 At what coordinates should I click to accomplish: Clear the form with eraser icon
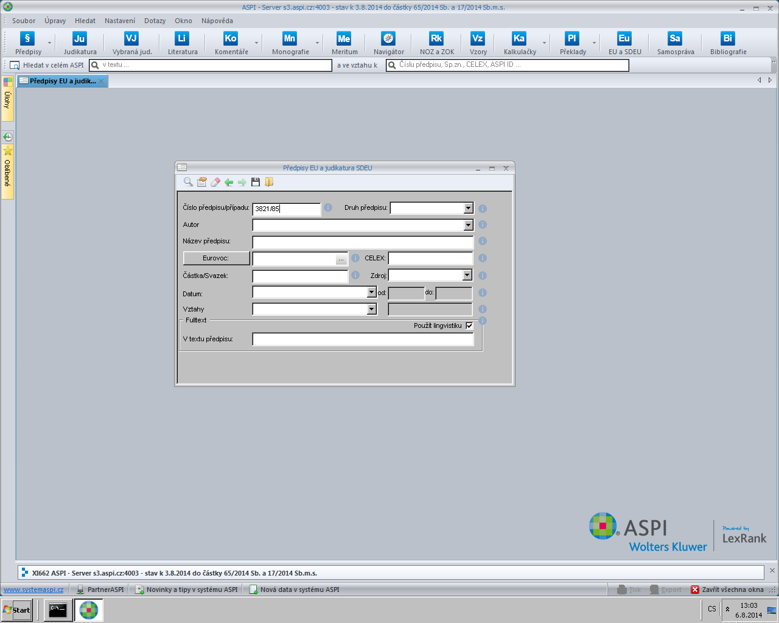pyautogui.click(x=215, y=182)
